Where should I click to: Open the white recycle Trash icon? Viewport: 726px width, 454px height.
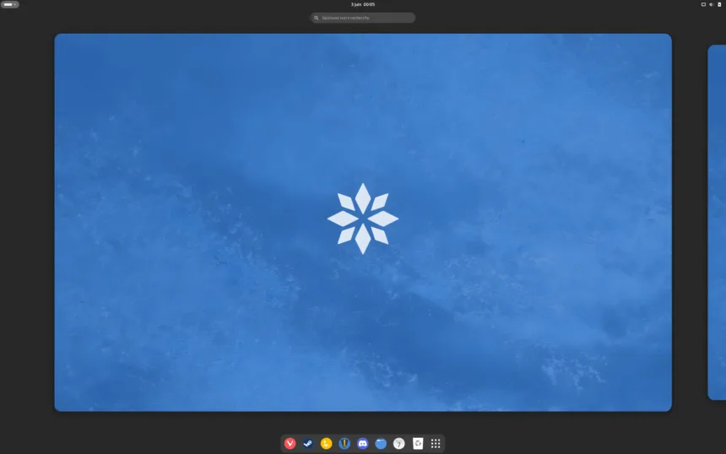(418, 444)
